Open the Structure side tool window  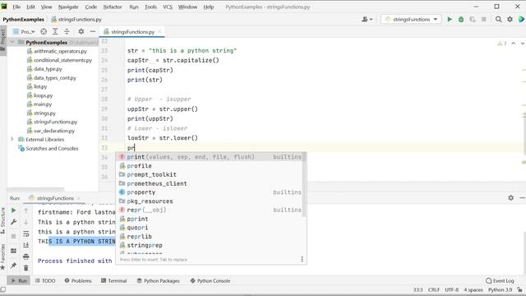pyautogui.click(x=3, y=220)
